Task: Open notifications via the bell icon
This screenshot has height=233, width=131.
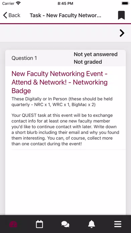Action: tap(92, 224)
